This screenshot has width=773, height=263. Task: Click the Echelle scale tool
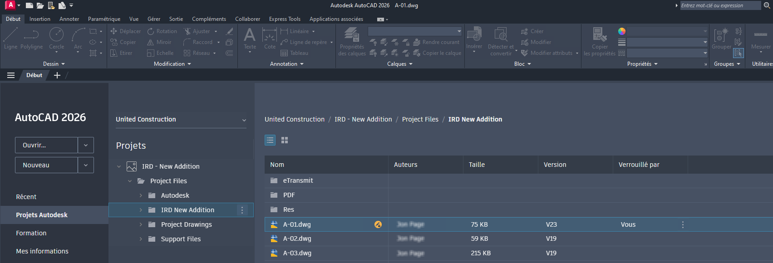pyautogui.click(x=160, y=53)
